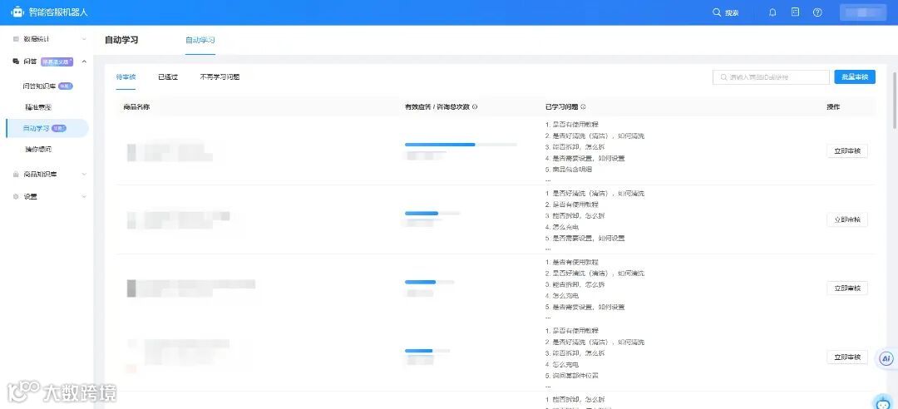Screen dimensions: 898x409
Task: Click progress bar in first product row
Action: (x=461, y=145)
